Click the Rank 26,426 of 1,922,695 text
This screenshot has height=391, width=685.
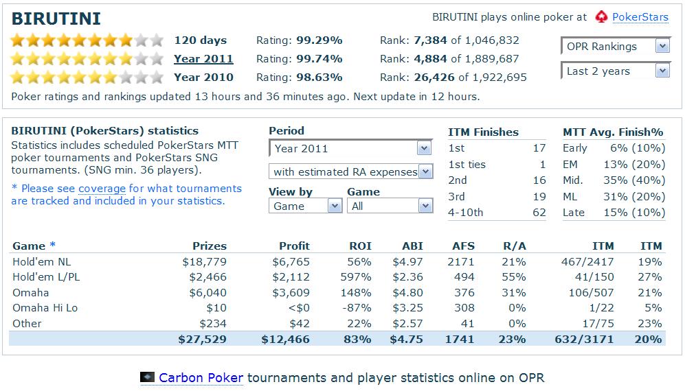[x=453, y=78]
